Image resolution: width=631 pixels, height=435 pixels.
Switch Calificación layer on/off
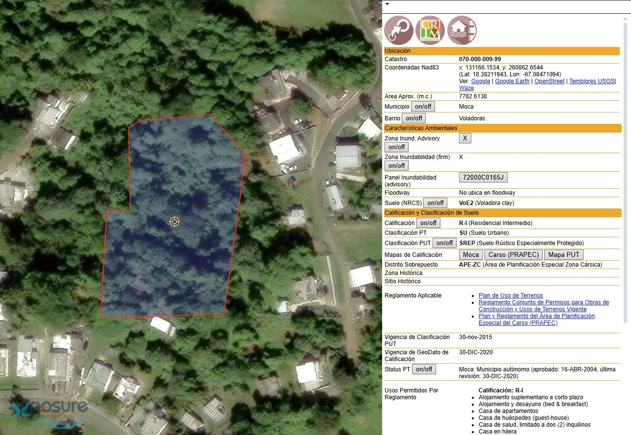click(428, 223)
